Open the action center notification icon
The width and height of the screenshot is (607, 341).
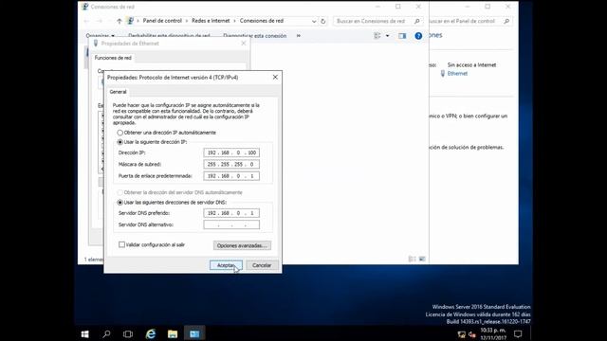pos(518,334)
